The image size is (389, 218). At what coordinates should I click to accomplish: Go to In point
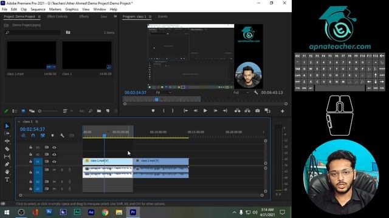185,111
